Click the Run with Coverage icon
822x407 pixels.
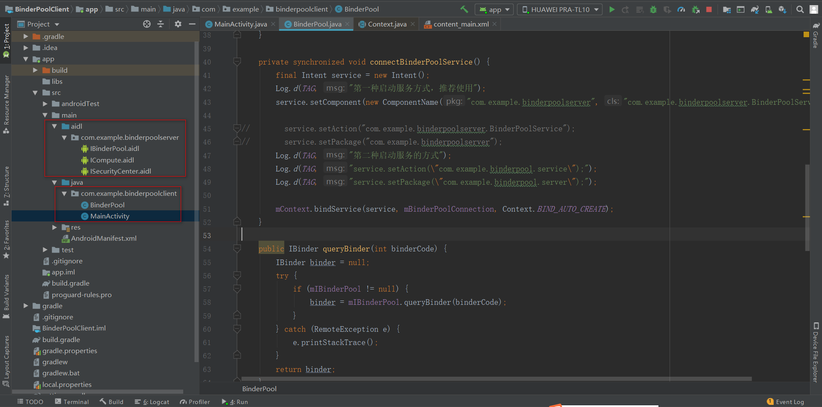[667, 9]
